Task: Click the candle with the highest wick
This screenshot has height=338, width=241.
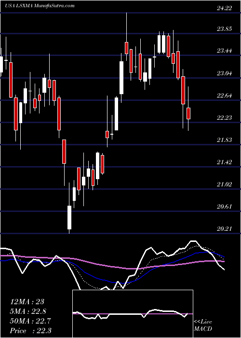Action: [126, 48]
